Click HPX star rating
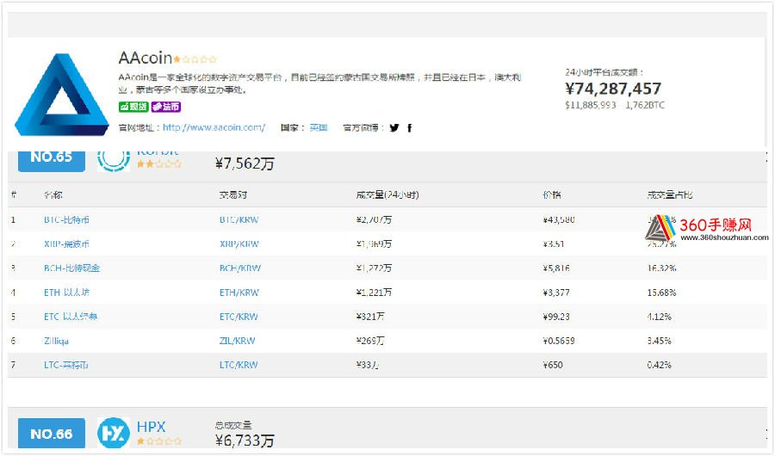The width and height of the screenshot is (775, 456). [159, 441]
